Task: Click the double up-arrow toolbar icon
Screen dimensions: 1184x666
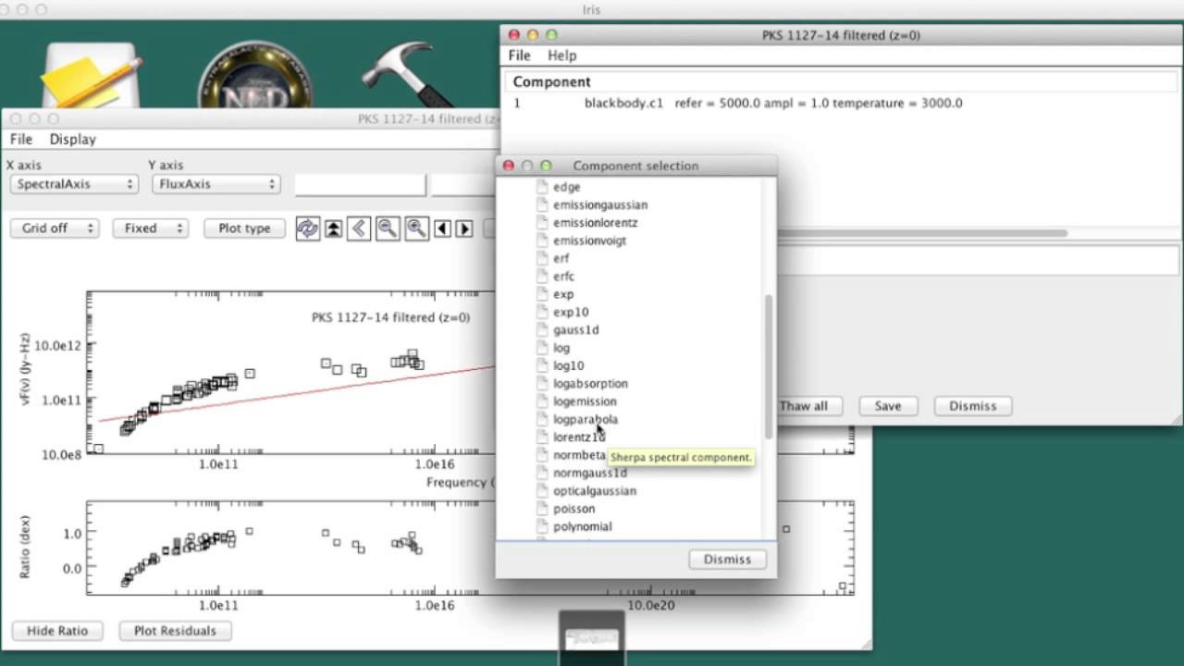Action: [334, 228]
